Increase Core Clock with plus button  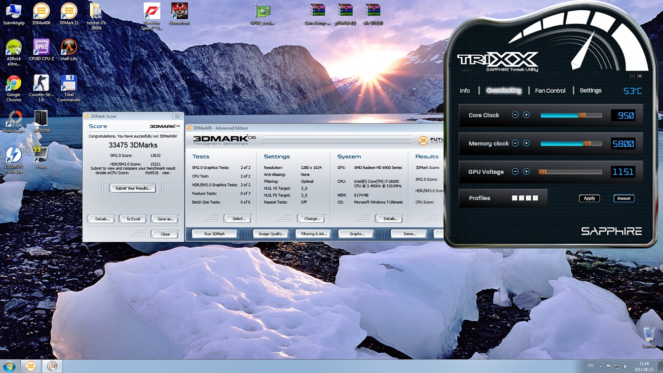tap(526, 115)
